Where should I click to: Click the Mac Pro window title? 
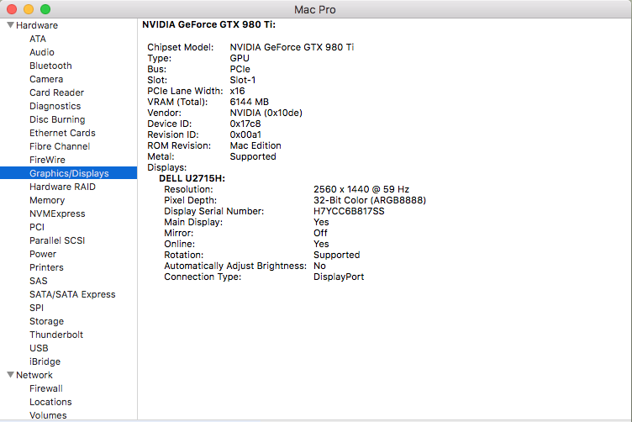click(x=315, y=9)
